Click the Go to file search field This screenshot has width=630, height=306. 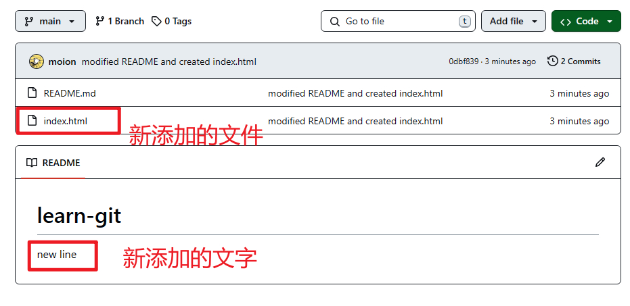(x=398, y=21)
